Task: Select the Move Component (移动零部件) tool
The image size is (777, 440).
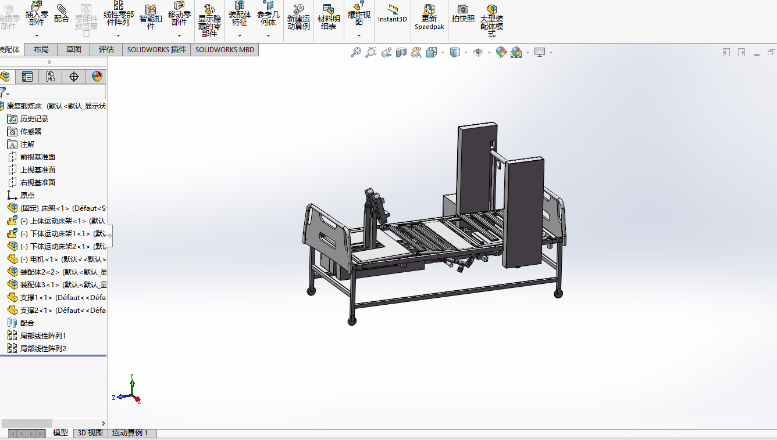Action: point(179,14)
